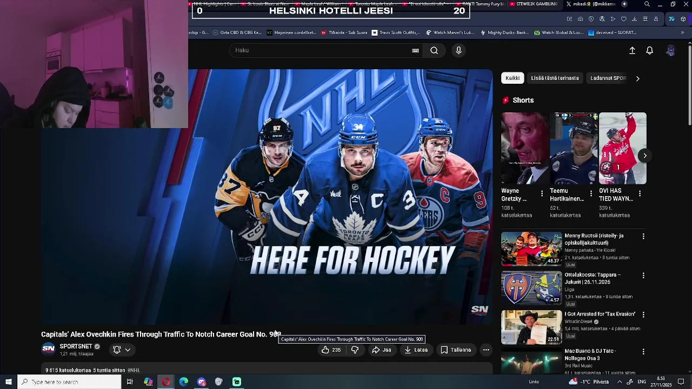This screenshot has width=692, height=389.
Task: Show hidden system tray icons
Action: point(620,382)
